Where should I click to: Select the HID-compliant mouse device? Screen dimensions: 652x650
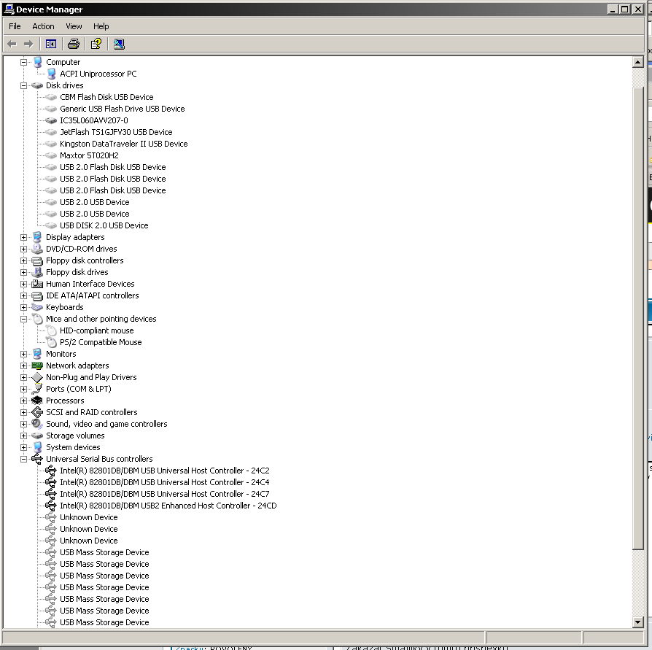point(96,330)
